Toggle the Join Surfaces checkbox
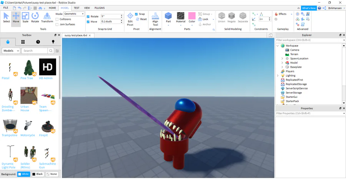 [x=57, y=25]
